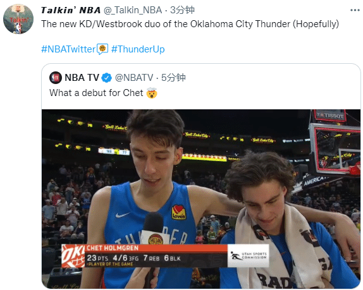
Task: Open the #ThunderUp hashtag link
Action: [x=138, y=49]
